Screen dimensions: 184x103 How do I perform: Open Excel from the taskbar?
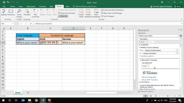[x=43, y=100]
